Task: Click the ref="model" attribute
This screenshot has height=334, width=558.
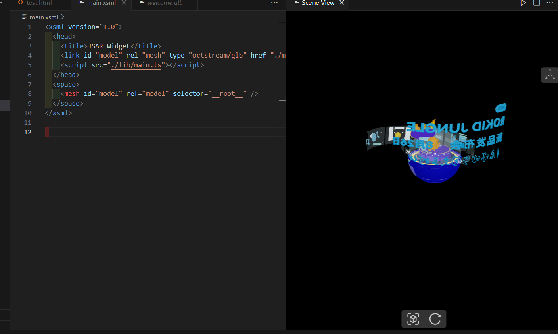Action: 148,94
